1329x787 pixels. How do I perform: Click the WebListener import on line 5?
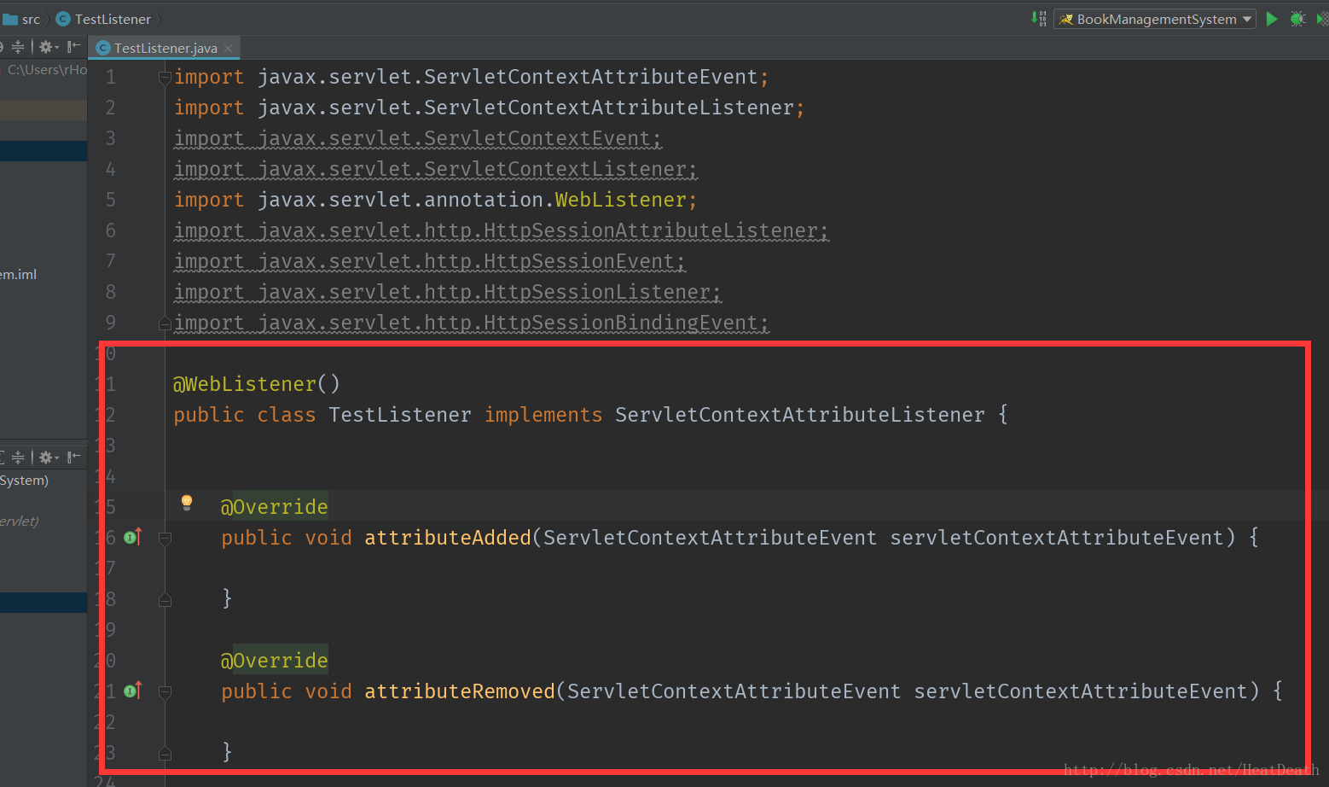coord(436,200)
